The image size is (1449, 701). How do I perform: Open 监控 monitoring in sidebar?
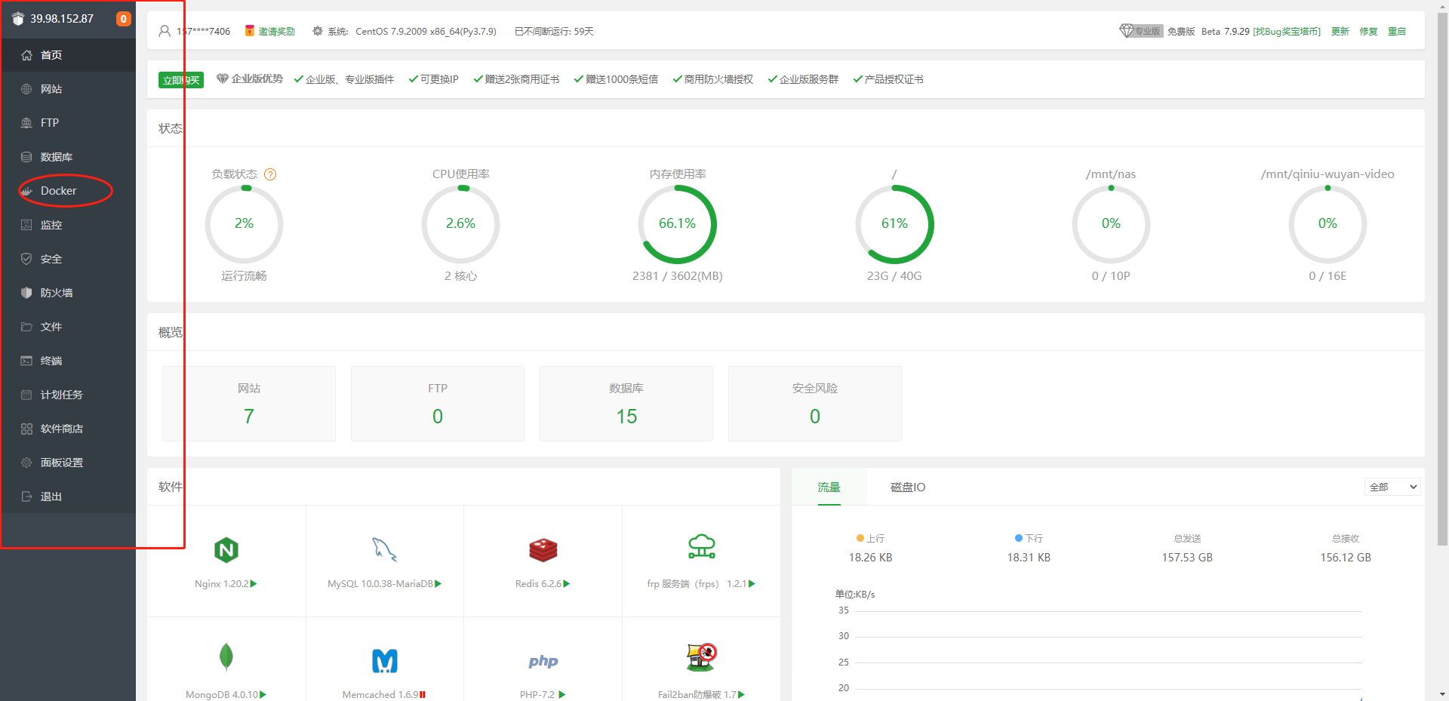point(68,225)
